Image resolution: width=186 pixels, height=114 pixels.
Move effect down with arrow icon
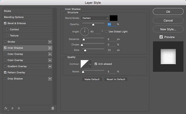click(x=19, y=108)
